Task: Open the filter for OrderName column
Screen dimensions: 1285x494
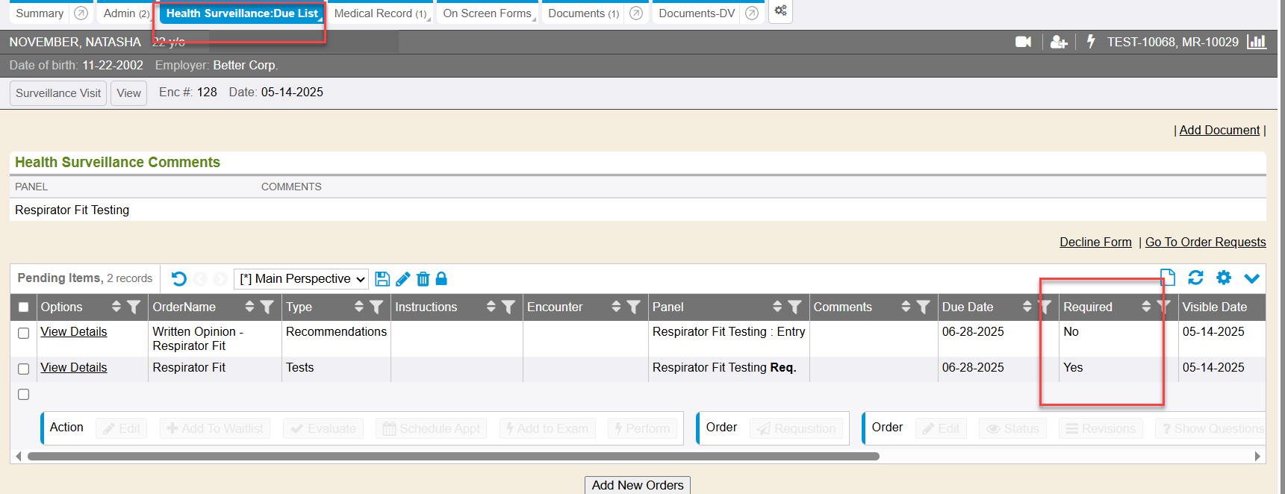Action: click(x=267, y=307)
